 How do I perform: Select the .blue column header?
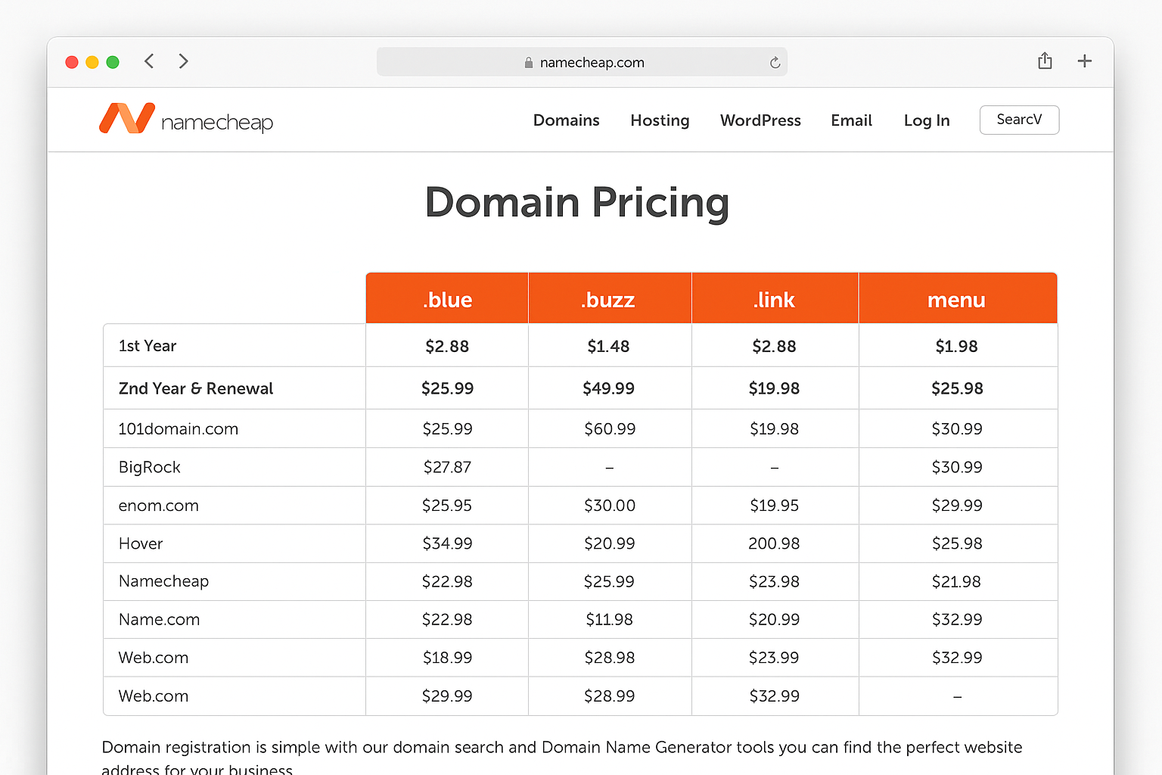click(447, 299)
